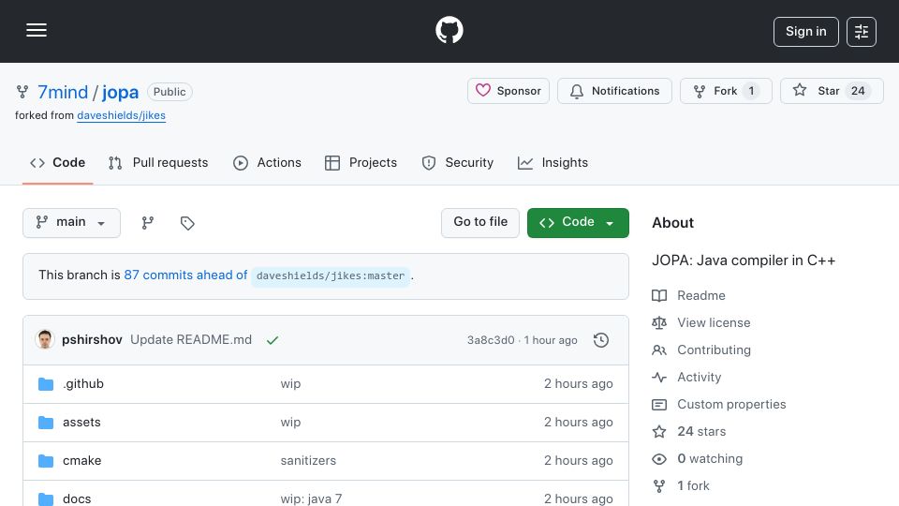Screen dimensions: 899x506
Task: Open the cmake folder
Action: (x=82, y=461)
